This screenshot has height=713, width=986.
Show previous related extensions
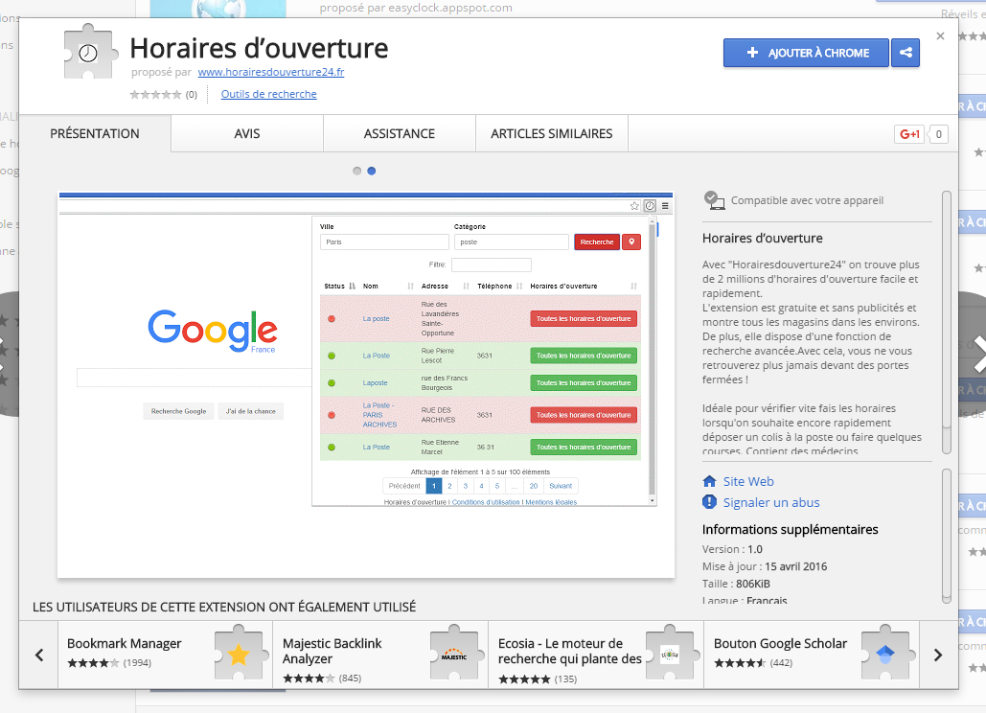pos(39,655)
